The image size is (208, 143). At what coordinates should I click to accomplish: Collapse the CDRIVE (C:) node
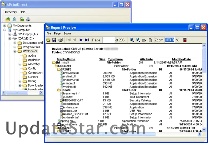point(10,38)
